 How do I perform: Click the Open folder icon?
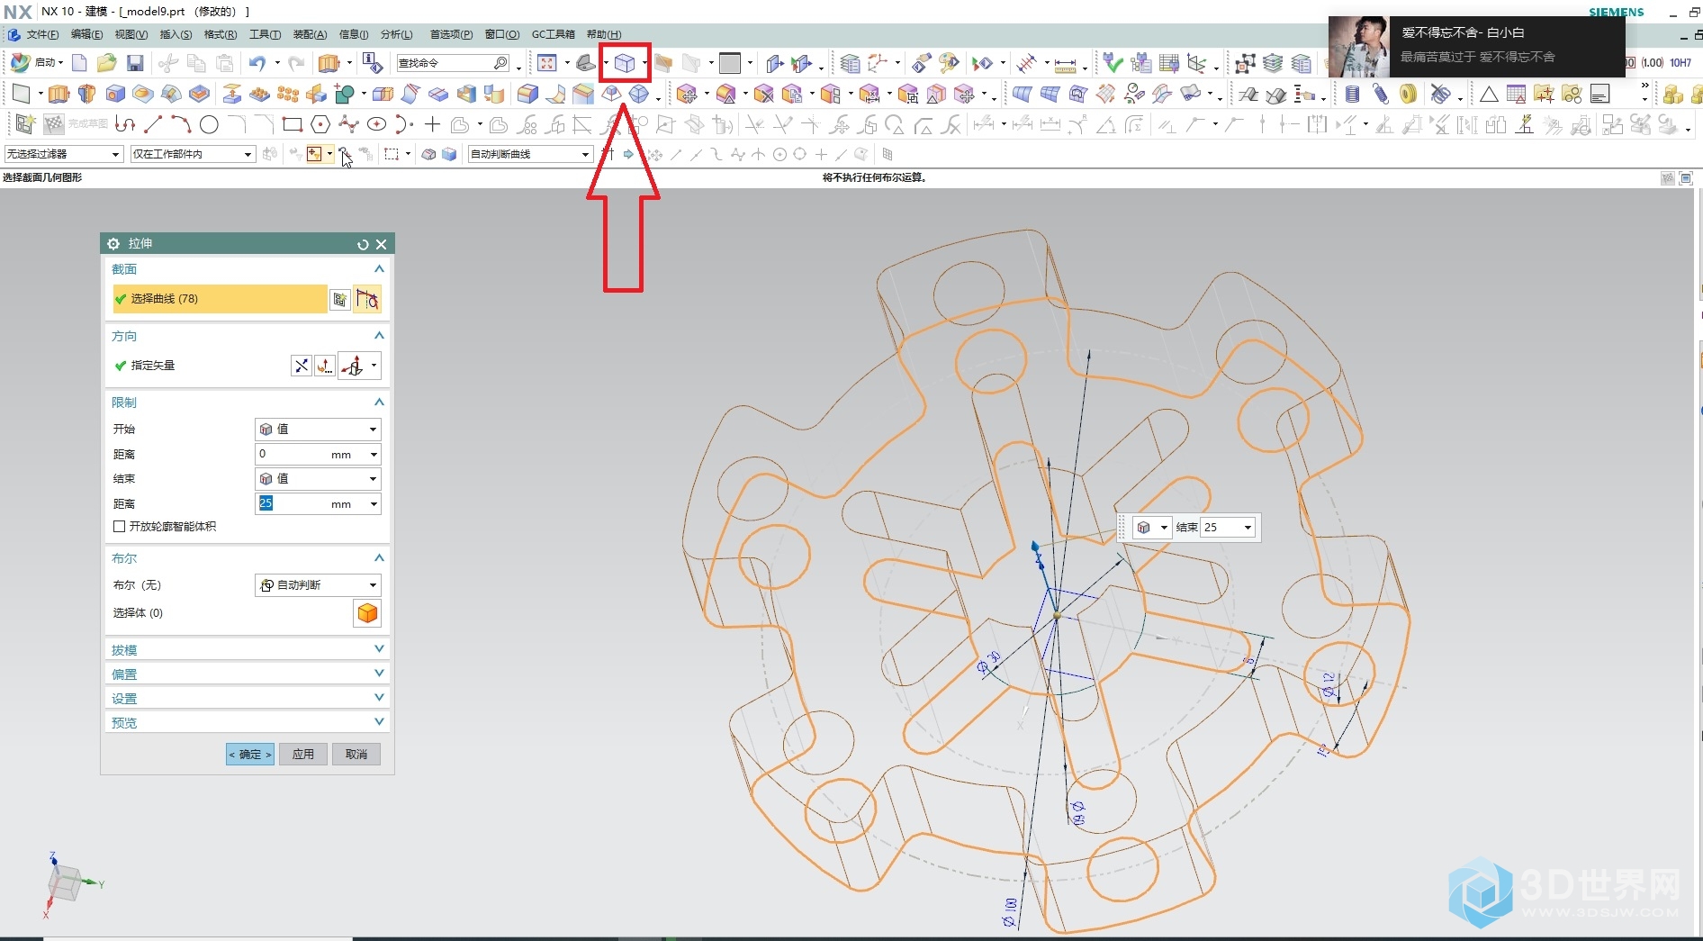pos(107,63)
